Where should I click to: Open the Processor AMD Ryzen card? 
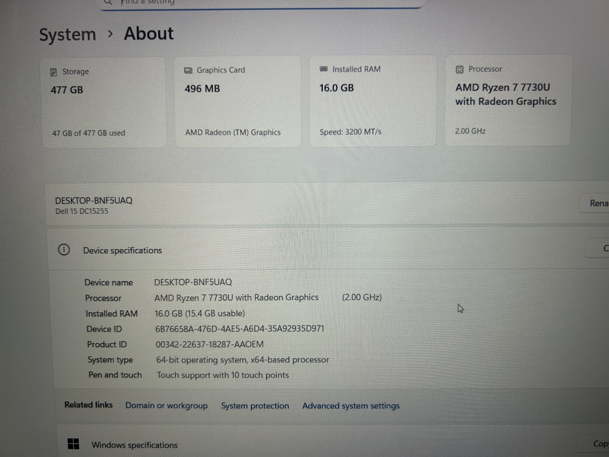(x=508, y=100)
